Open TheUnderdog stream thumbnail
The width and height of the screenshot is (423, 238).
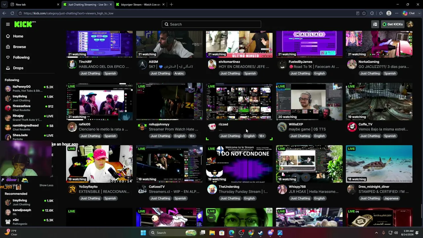tap(239, 164)
